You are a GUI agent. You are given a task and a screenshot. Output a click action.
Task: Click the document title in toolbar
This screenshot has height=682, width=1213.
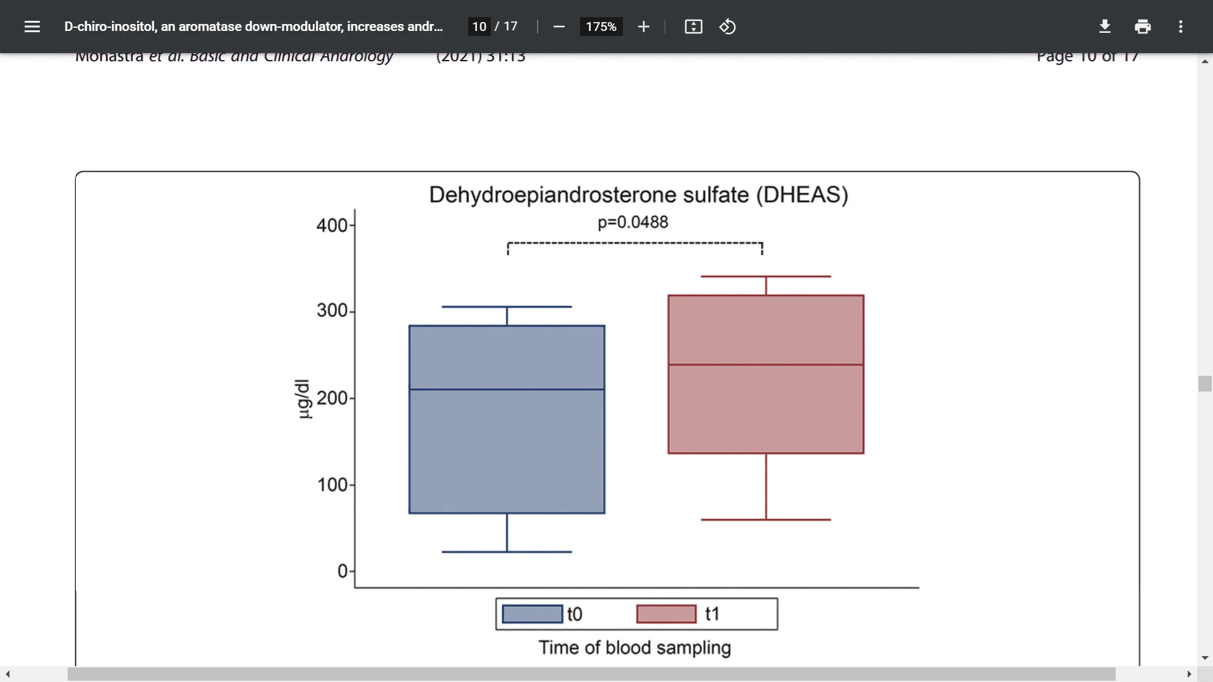(x=253, y=27)
